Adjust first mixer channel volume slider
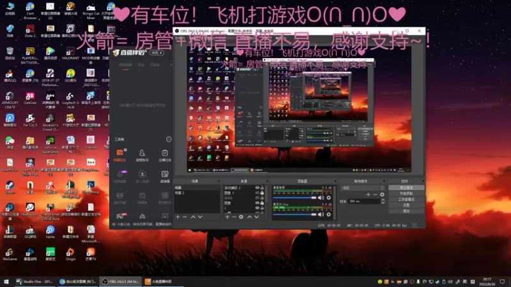This screenshot has width=511, height=287. click(x=294, y=198)
